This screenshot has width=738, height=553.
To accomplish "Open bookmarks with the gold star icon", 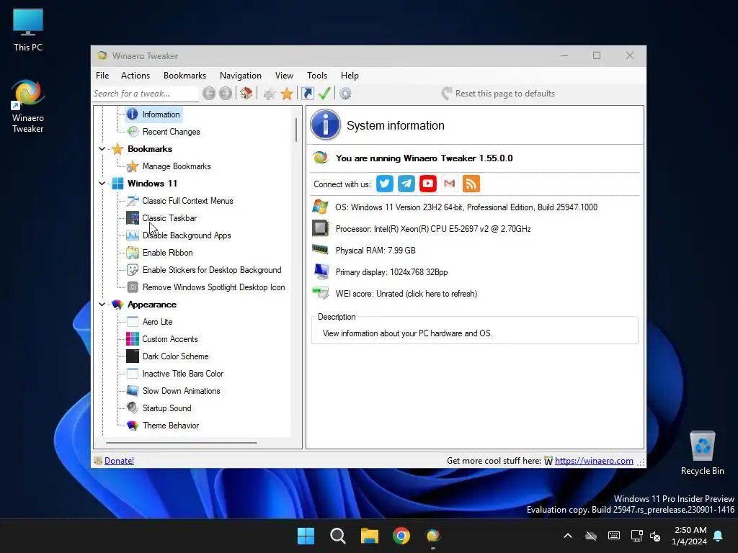I will pos(287,94).
